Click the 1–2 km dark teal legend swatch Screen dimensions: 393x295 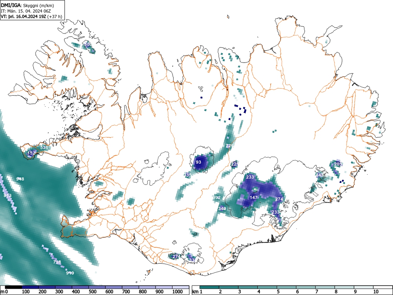click(x=209, y=287)
